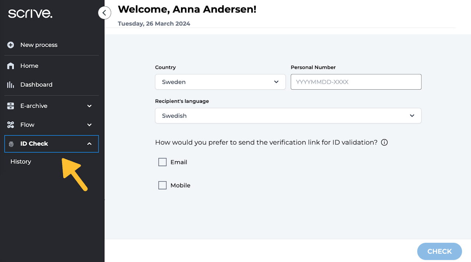Tick the Mobile checkbox
Viewport: 471px width, 262px height.
coord(162,185)
